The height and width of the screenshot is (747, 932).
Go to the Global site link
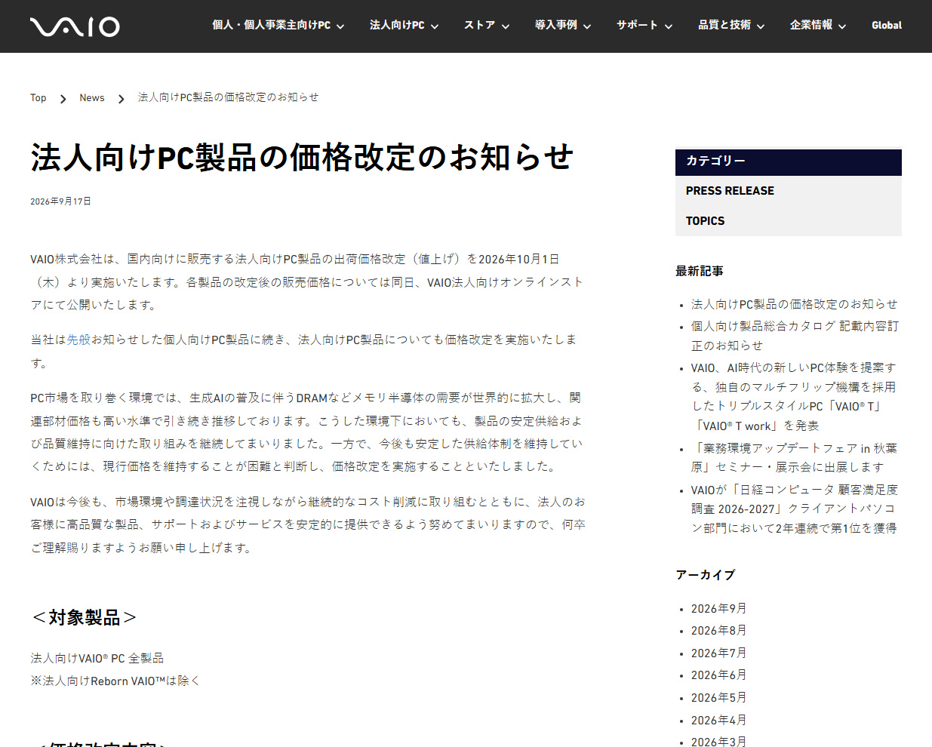tap(887, 25)
